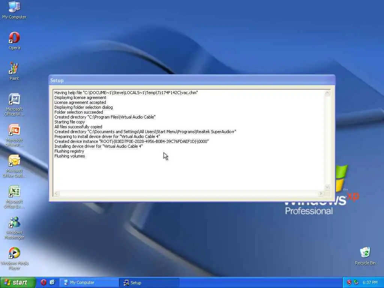Click the 'Having help file' log line
This screenshot has height=288, width=384.
click(126, 93)
